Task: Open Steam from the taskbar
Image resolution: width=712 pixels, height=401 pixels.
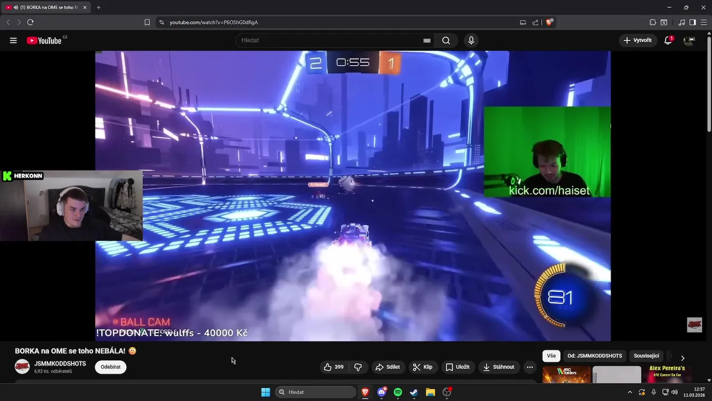Action: pos(414,392)
